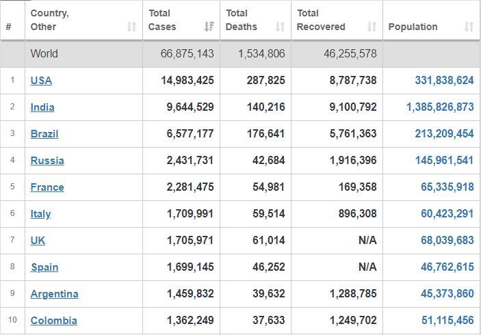Select Spain total cases 1,699,145
481x335 pixels.
click(x=190, y=267)
